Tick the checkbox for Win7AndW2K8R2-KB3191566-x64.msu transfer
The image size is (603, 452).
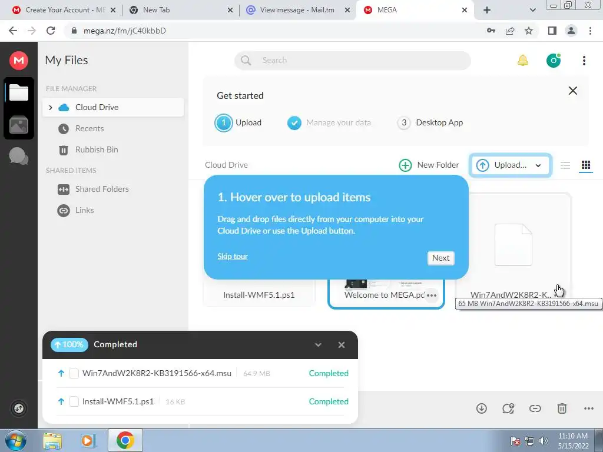click(74, 373)
